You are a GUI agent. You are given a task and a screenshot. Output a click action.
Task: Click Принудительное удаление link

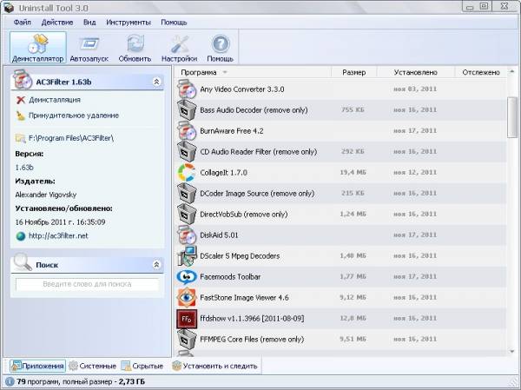[74, 116]
